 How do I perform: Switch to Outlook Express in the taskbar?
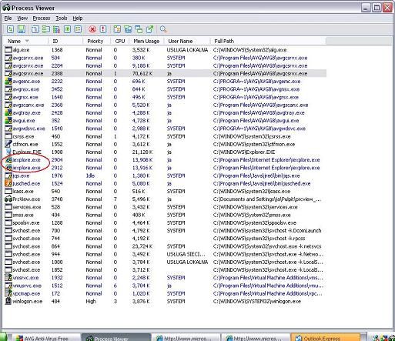(326, 338)
